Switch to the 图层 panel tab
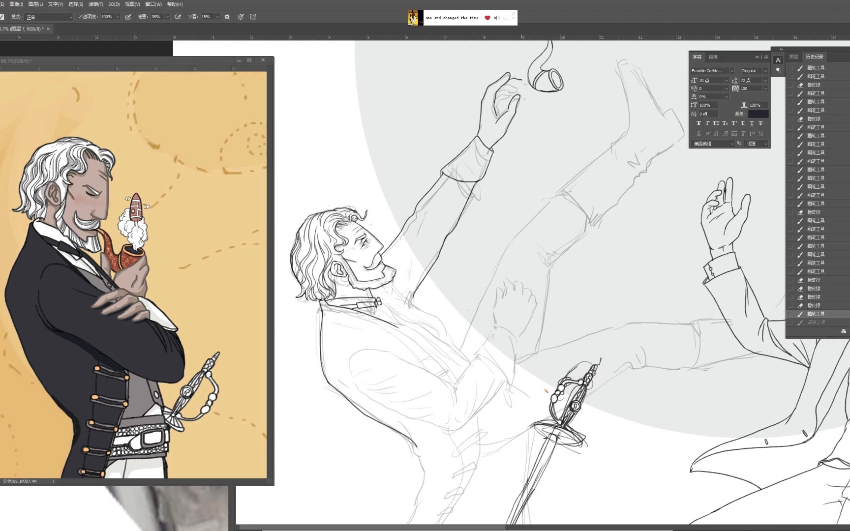 coord(793,57)
